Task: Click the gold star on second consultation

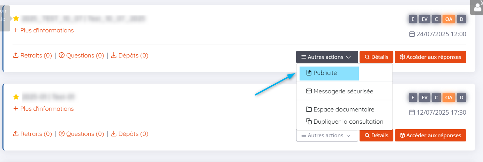Action: pos(16,97)
